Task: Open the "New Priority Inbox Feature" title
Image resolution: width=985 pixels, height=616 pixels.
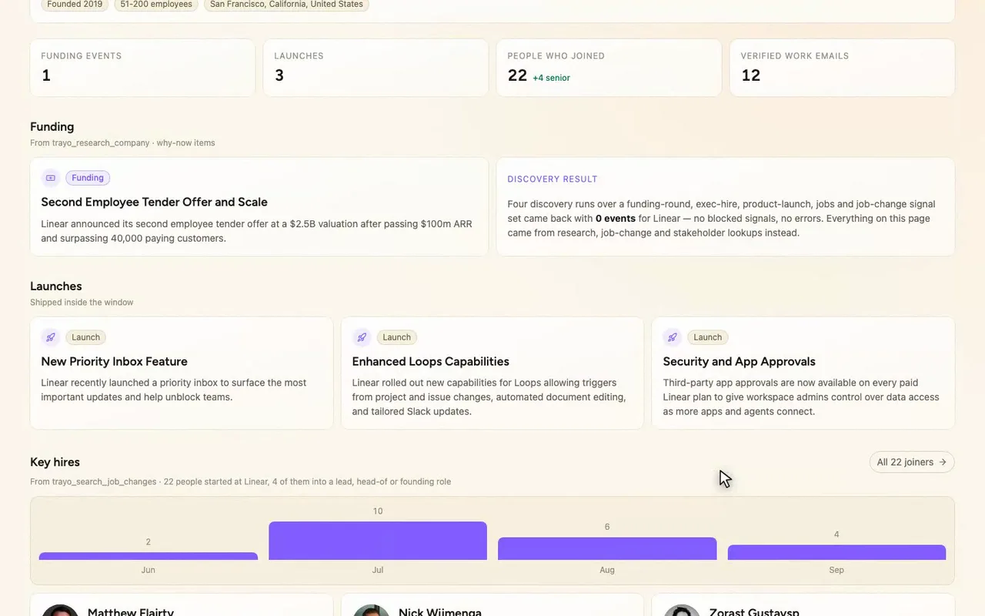Action: (114, 361)
